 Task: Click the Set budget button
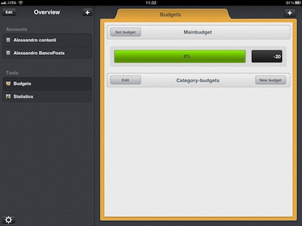click(x=126, y=32)
